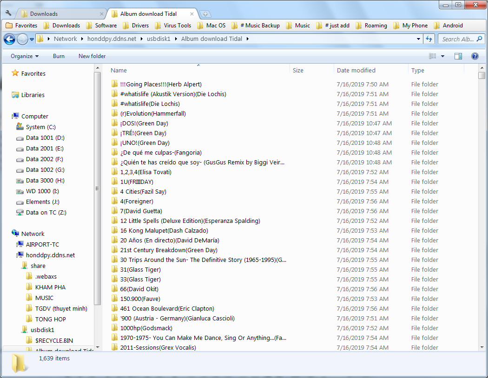This screenshot has width=488, height=378.
Task: Open the Drivers bookmark folder
Action: [x=135, y=26]
